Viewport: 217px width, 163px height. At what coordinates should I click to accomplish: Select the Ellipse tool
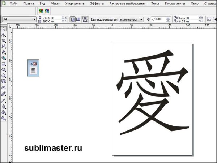point(4,70)
